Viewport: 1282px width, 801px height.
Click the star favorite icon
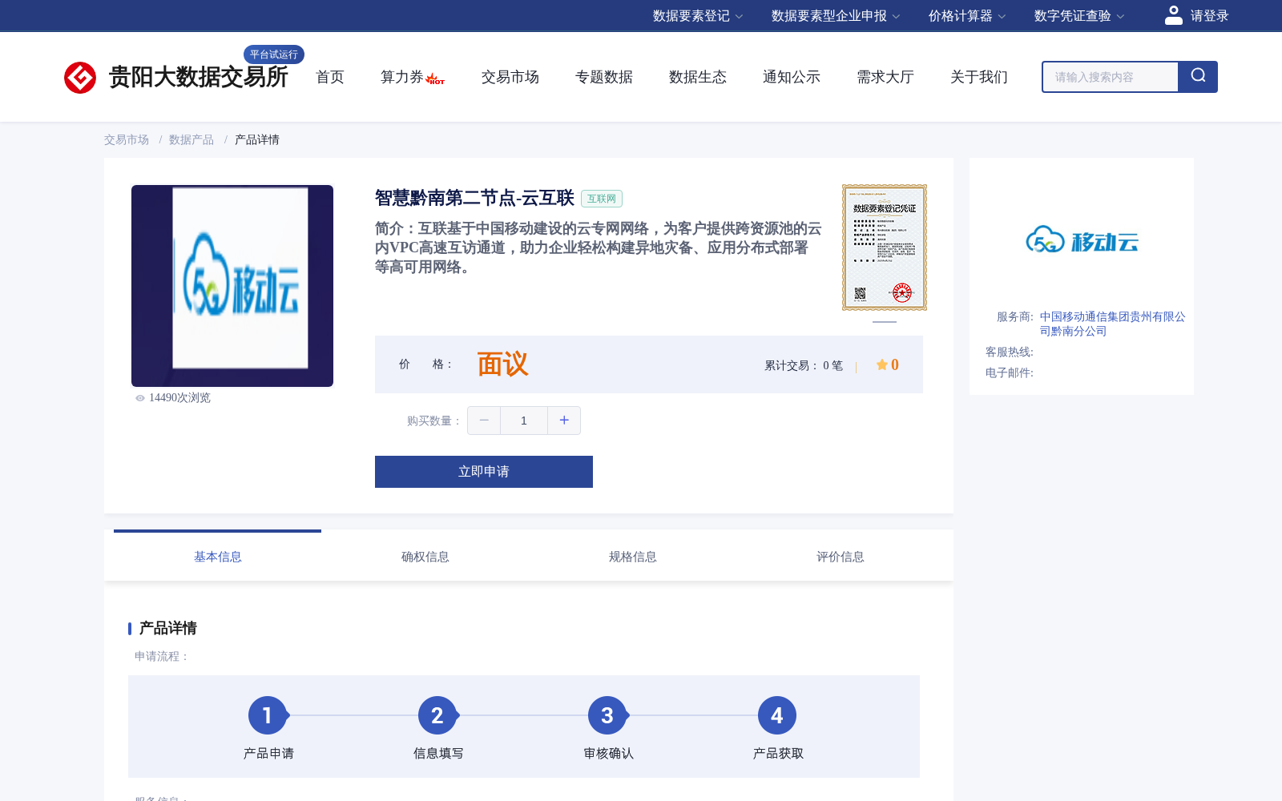point(881,364)
